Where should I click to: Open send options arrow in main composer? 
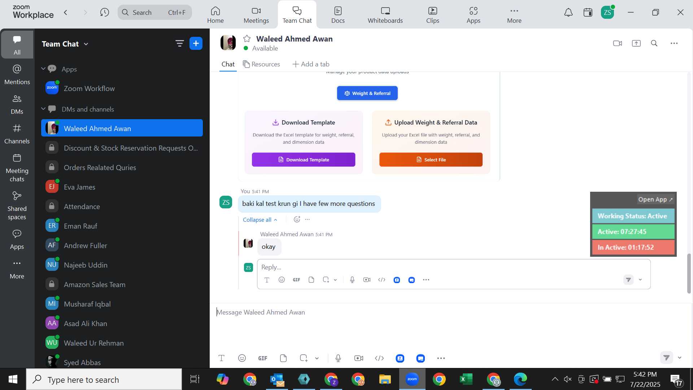pyautogui.click(x=680, y=358)
